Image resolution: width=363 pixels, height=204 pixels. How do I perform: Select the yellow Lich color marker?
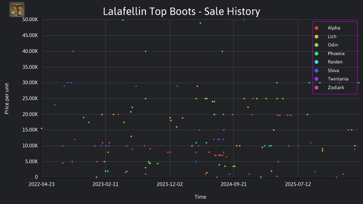(x=316, y=37)
